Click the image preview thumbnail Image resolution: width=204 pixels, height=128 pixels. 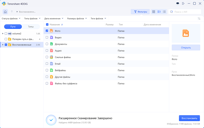pyautogui.click(x=186, y=33)
